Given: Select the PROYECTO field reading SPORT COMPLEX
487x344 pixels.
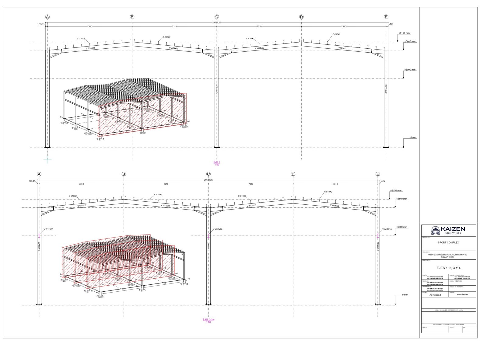Looking at the screenshot, I should click(x=448, y=242).
